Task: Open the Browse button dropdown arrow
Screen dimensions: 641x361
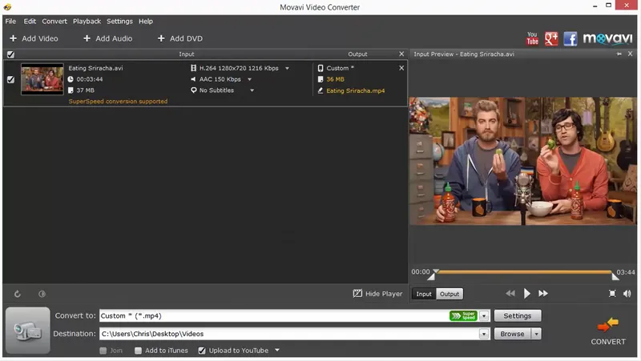Action: 536,334
